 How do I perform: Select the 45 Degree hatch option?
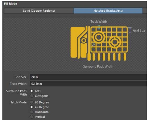32,107
